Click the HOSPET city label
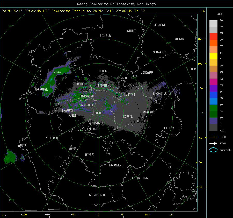Screen dimensions: 233x218 coord(140,121)
